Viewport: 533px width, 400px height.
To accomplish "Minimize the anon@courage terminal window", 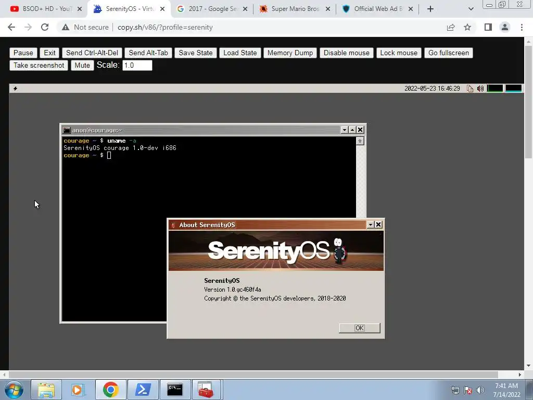I will point(345,130).
